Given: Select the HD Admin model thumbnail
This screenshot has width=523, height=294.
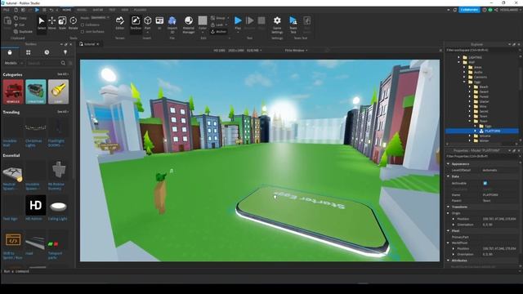Looking at the screenshot, I should pyautogui.click(x=36, y=206).
